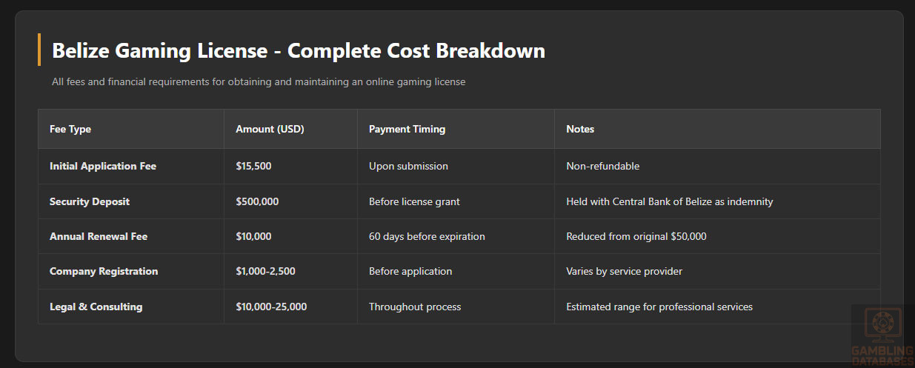915x368 pixels.
Task: Click the $10,000-25,000 amount cell
Action: pos(271,307)
